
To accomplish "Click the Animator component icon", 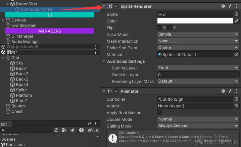I will [110, 91].
